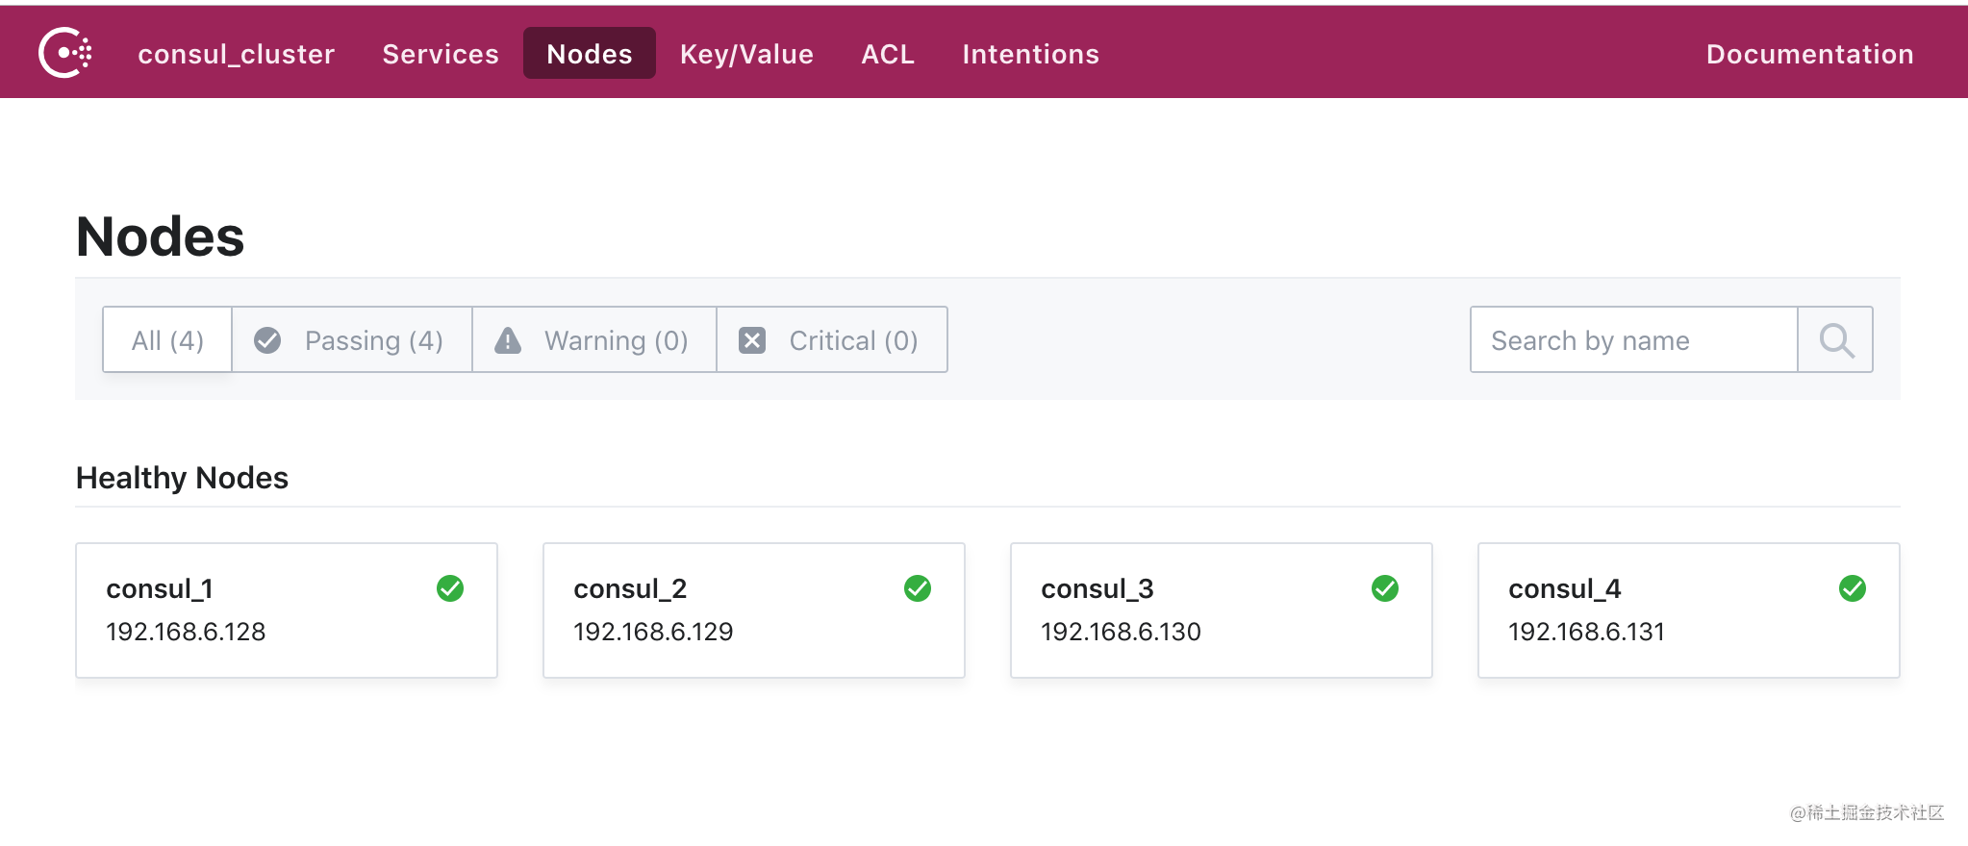
Task: Click the critical X icon in filter bar
Action: [x=753, y=339]
